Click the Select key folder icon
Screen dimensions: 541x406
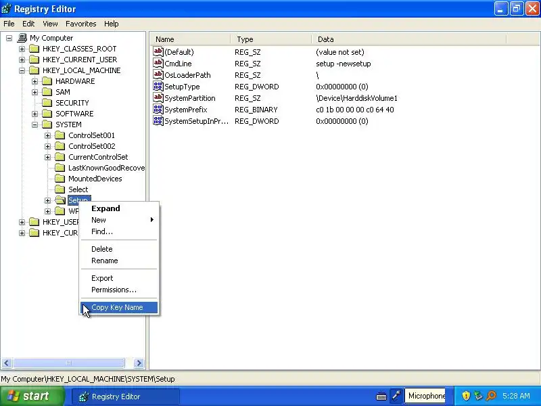pos(60,189)
